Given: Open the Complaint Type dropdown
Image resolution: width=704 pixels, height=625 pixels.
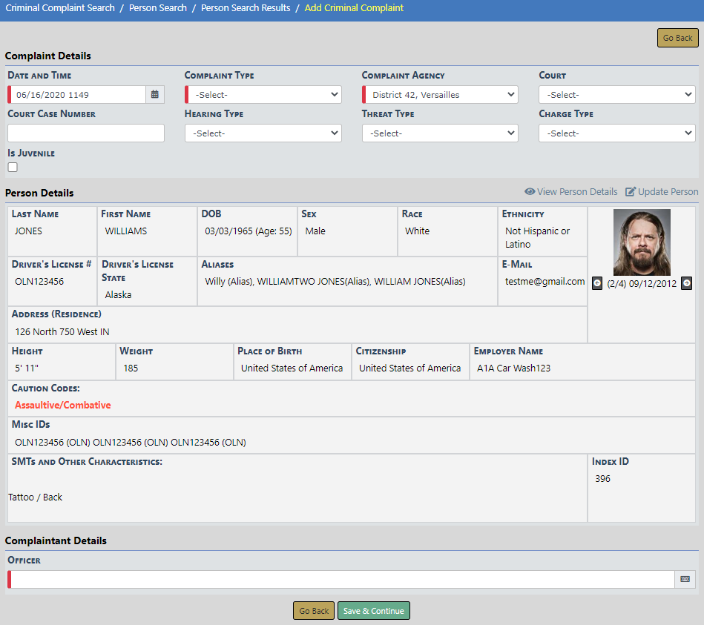Looking at the screenshot, I should coord(263,95).
